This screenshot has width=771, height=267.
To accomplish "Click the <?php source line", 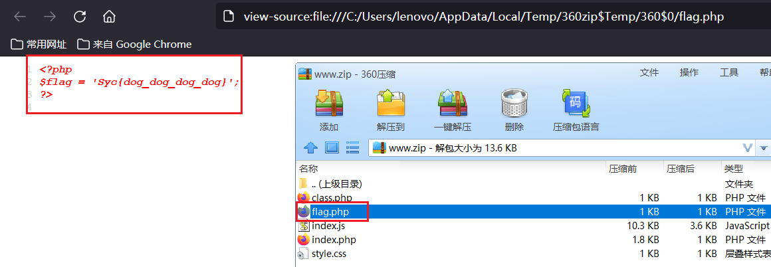I will 56,70.
